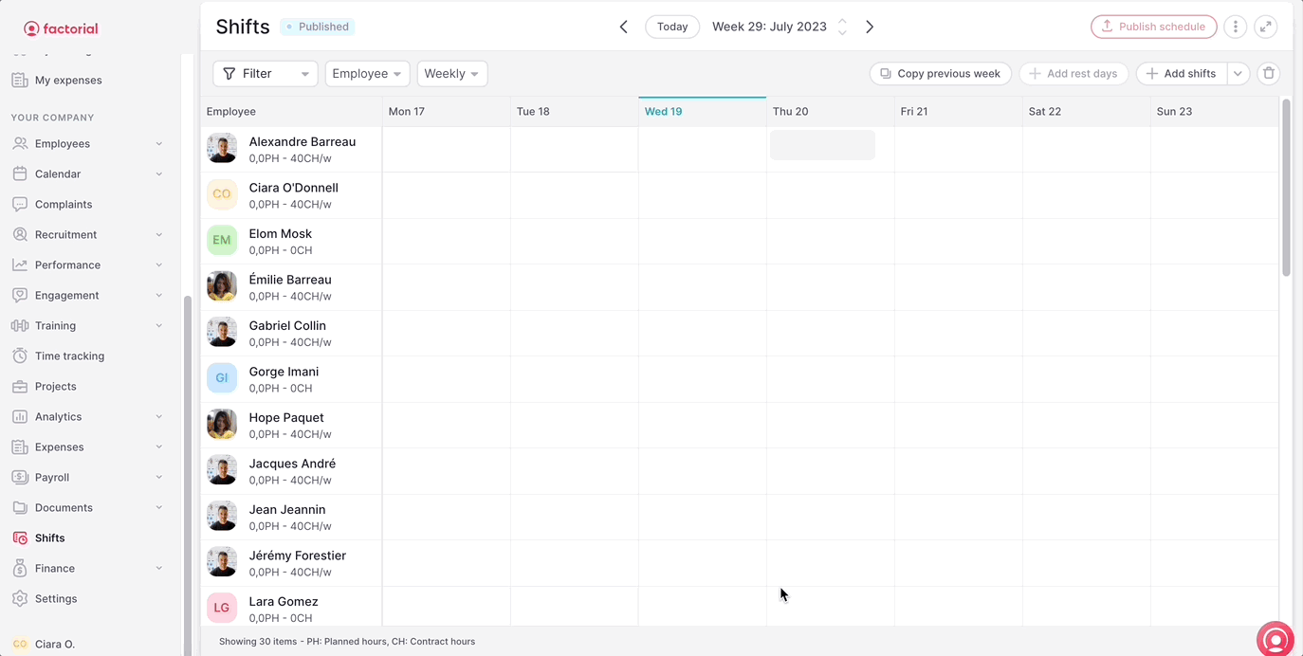Screen dimensions: 1303x656
Task: Go to previous week arrow
Action: click(x=623, y=27)
